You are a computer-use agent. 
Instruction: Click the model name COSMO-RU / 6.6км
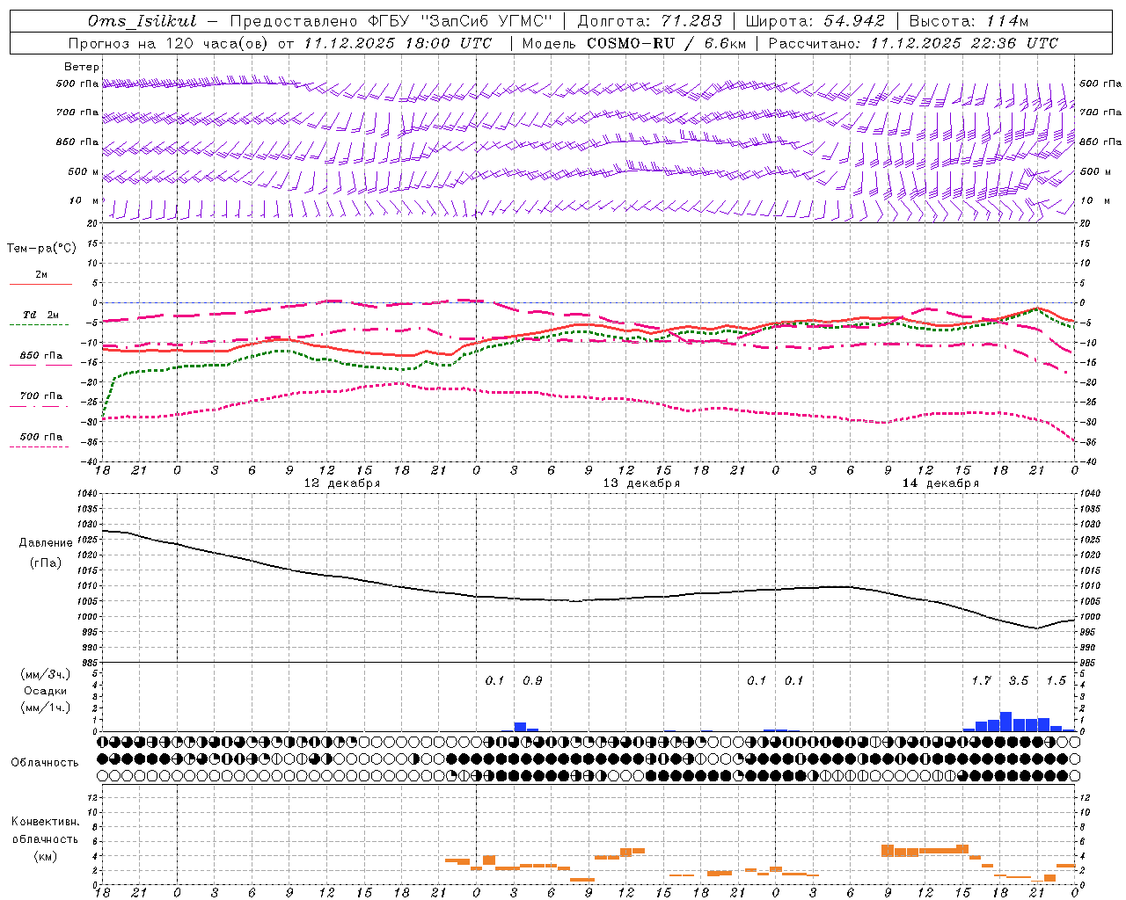point(666,43)
